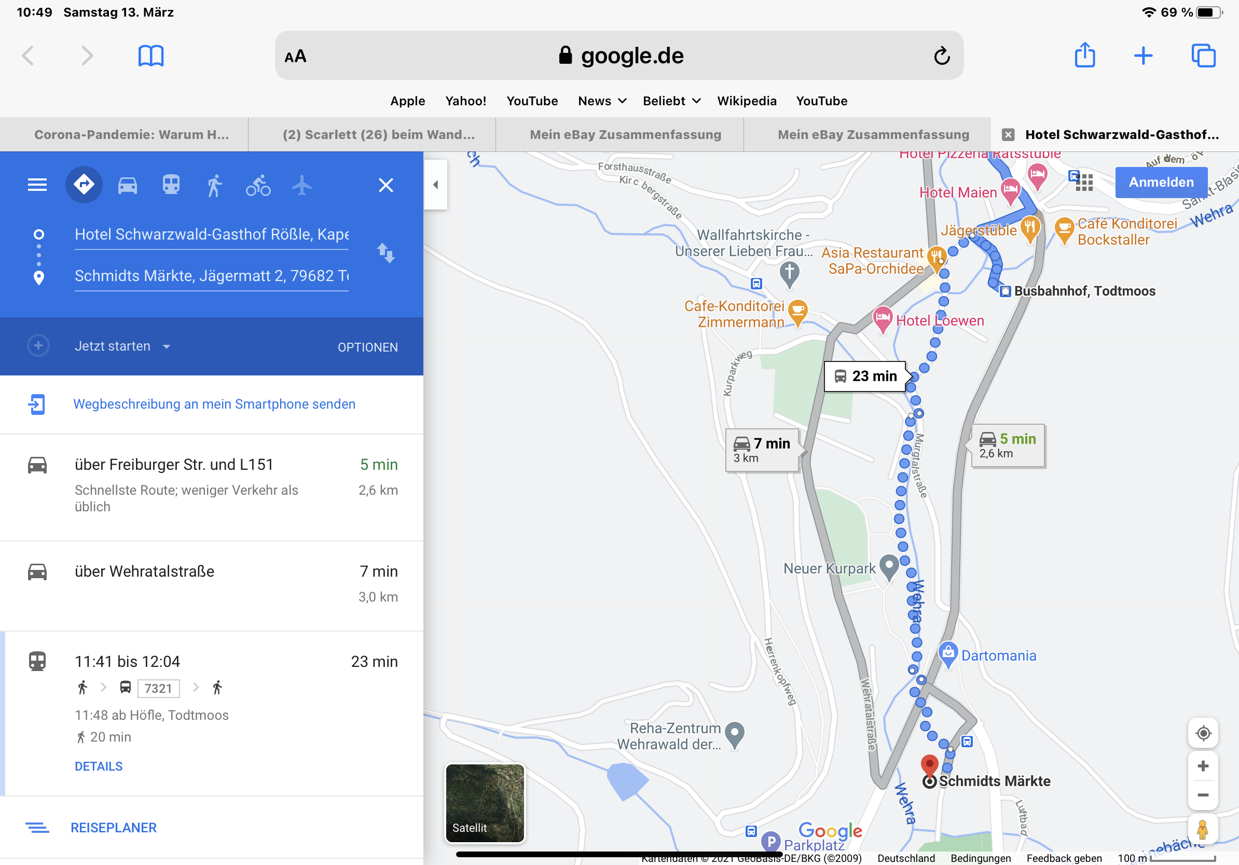Click the Wallfahrtskirche church pin

coord(790,273)
